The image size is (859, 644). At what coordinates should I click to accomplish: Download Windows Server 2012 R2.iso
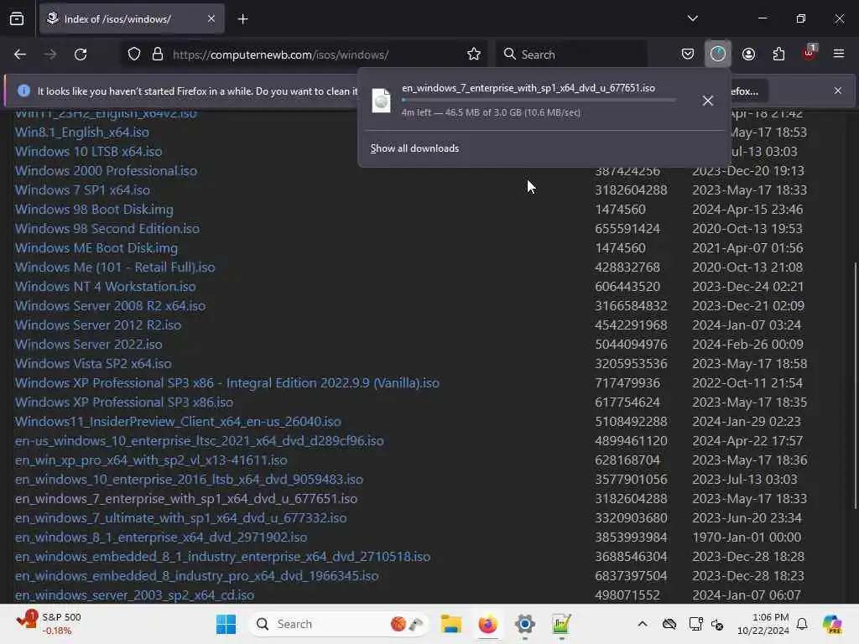click(x=98, y=325)
